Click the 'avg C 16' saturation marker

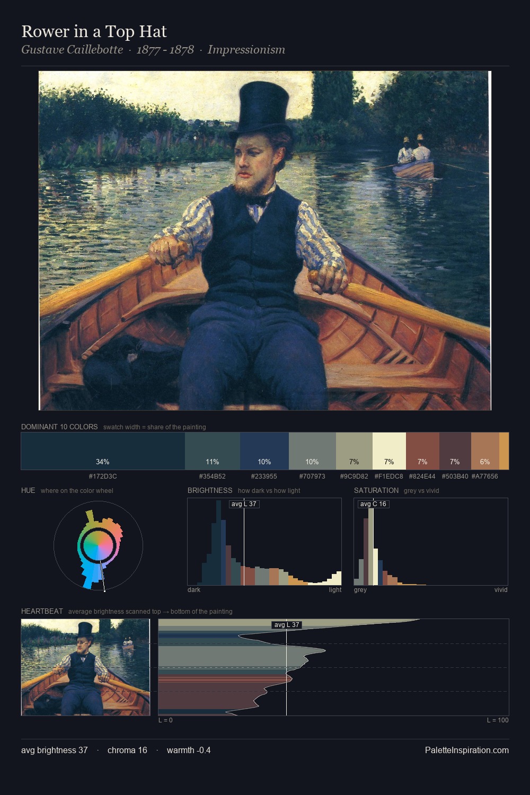click(373, 503)
